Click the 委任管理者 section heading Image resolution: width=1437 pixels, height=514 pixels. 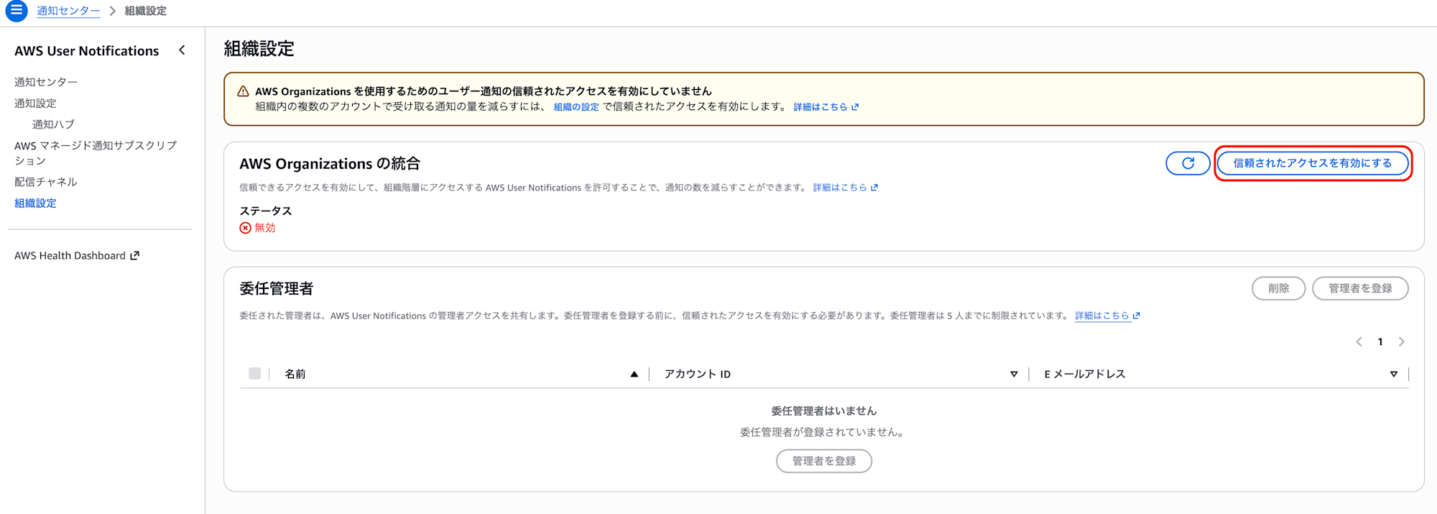pyautogui.click(x=277, y=288)
